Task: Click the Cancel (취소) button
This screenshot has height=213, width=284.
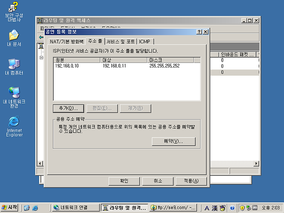Action: [158, 181]
